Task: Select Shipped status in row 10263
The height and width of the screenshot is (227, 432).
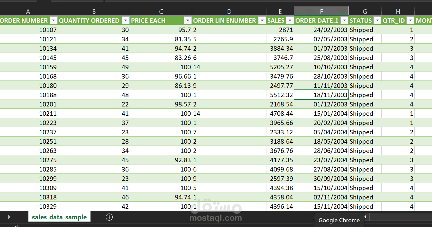Action: coord(365,151)
